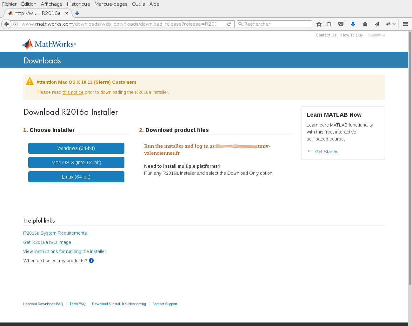
Task: Click the site info icon in address bar
Action: tap(16, 24)
